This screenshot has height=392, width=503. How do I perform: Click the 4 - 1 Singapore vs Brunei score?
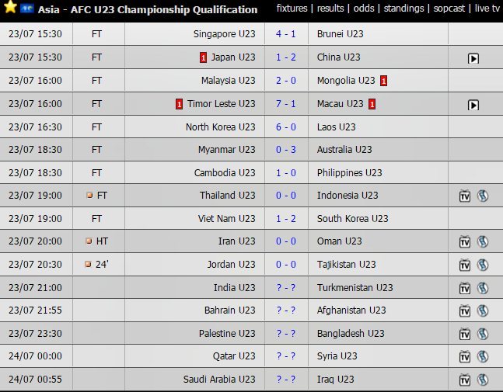(286, 34)
